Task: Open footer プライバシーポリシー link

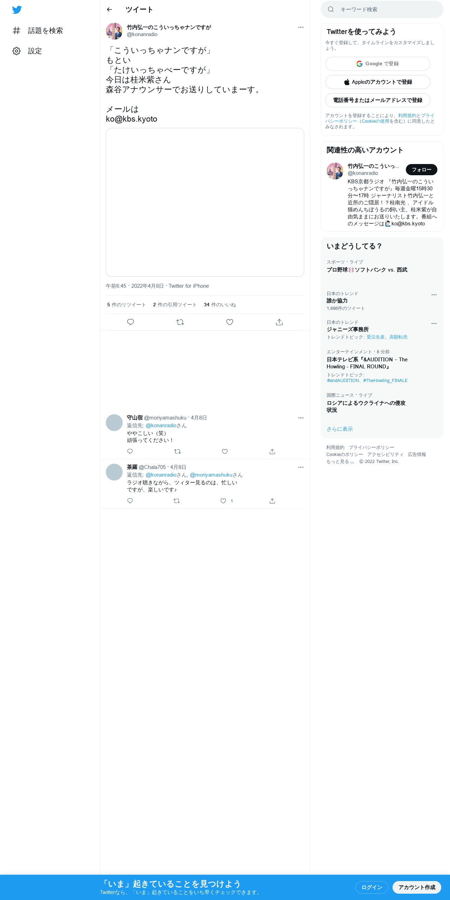Action: [x=371, y=448]
